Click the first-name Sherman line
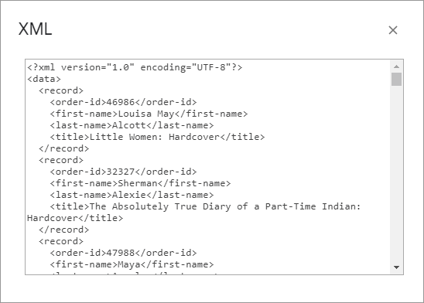Image resolution: width=424 pixels, height=303 pixels. 140,183
